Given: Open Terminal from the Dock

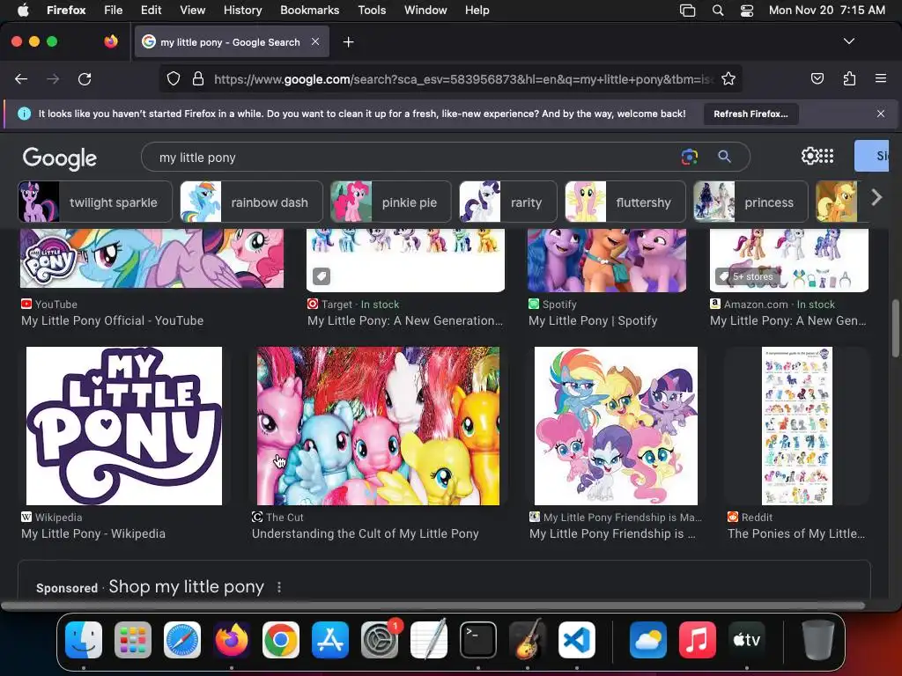Looking at the screenshot, I should [478, 639].
